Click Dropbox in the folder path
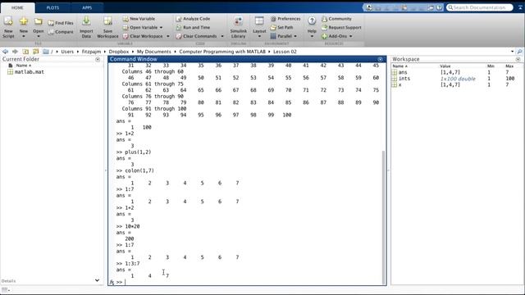Viewport: 525px width, 295px height. point(119,52)
